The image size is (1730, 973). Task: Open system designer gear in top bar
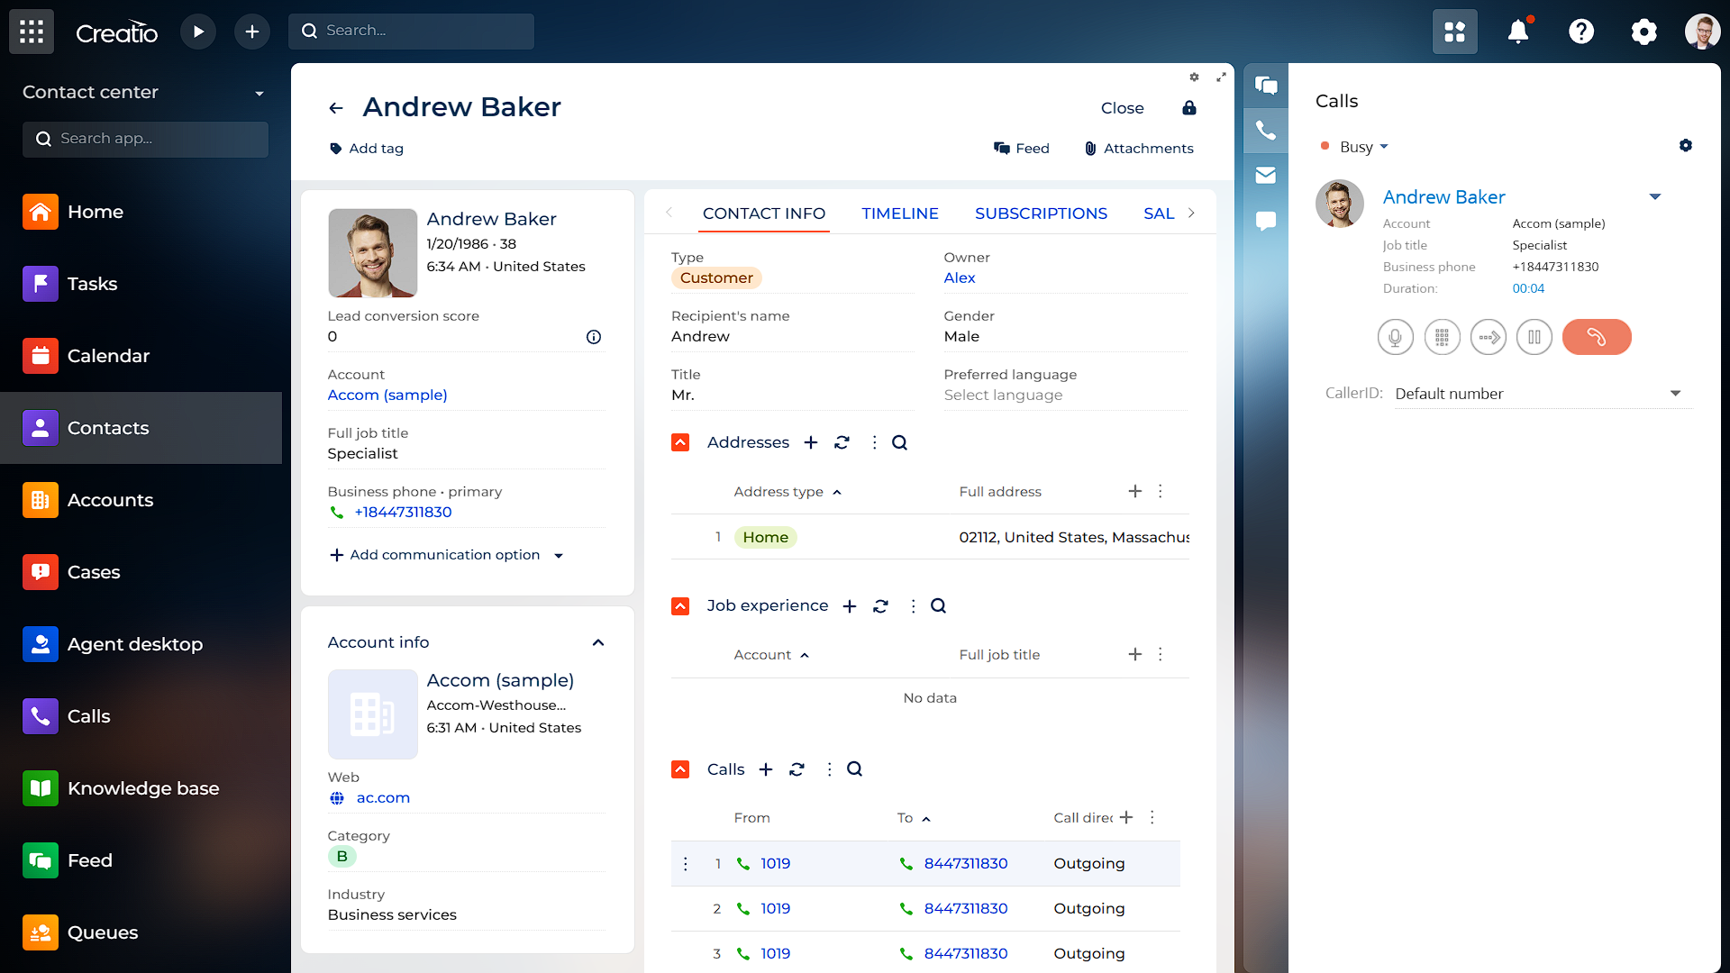[x=1644, y=32]
